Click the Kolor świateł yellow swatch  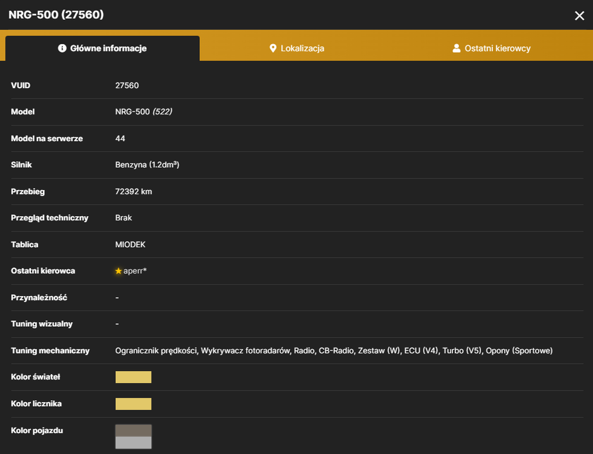pos(133,377)
